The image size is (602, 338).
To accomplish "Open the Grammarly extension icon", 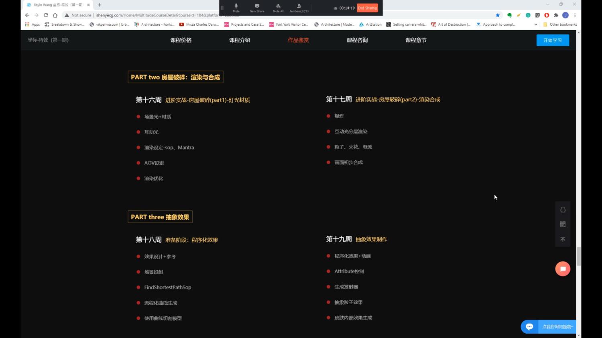I will click(528, 15).
